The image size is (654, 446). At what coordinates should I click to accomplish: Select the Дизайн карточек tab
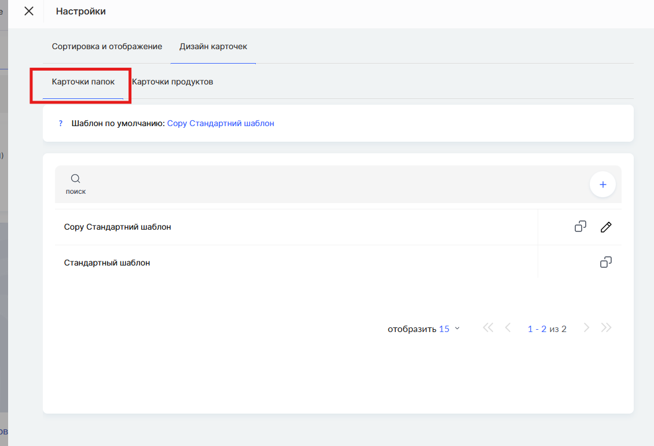coord(213,46)
